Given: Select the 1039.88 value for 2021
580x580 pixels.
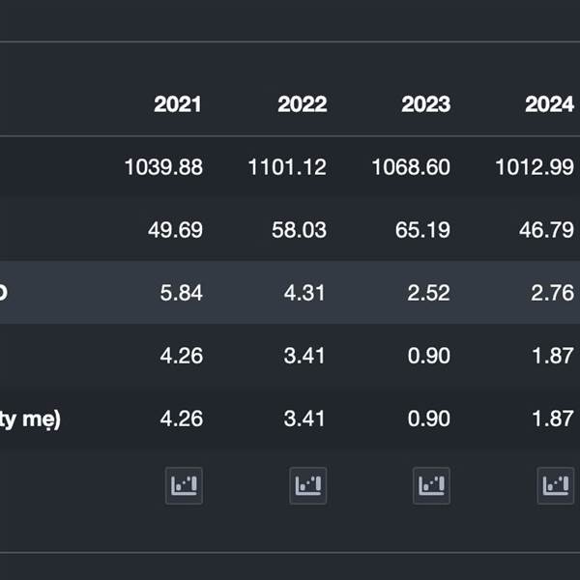Looking at the screenshot, I should click(163, 167).
